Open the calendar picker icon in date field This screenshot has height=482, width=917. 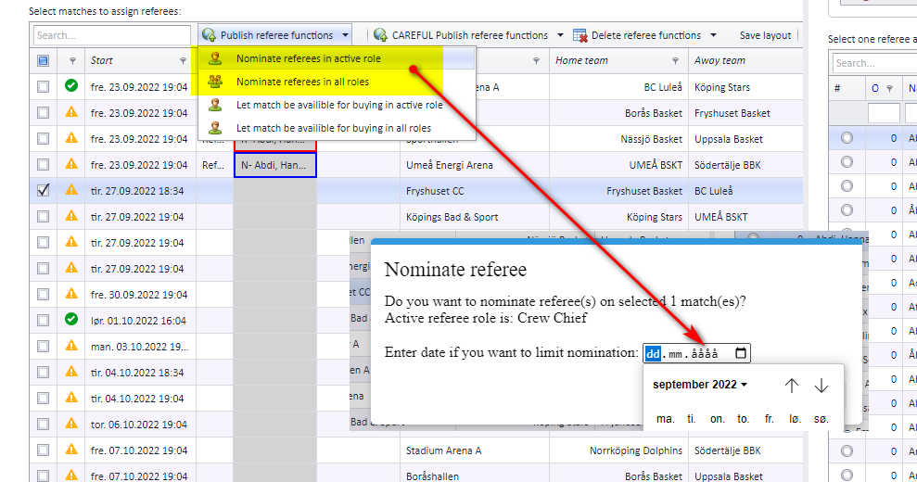pyautogui.click(x=741, y=353)
